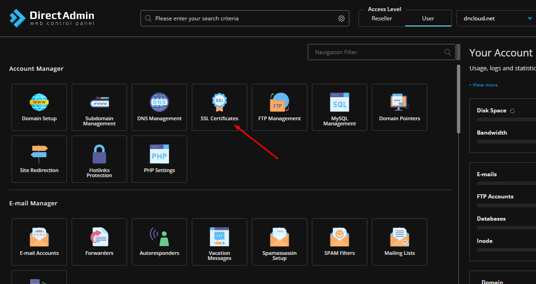Click the Disk Space label
This screenshot has width=536, height=284.
492,111
